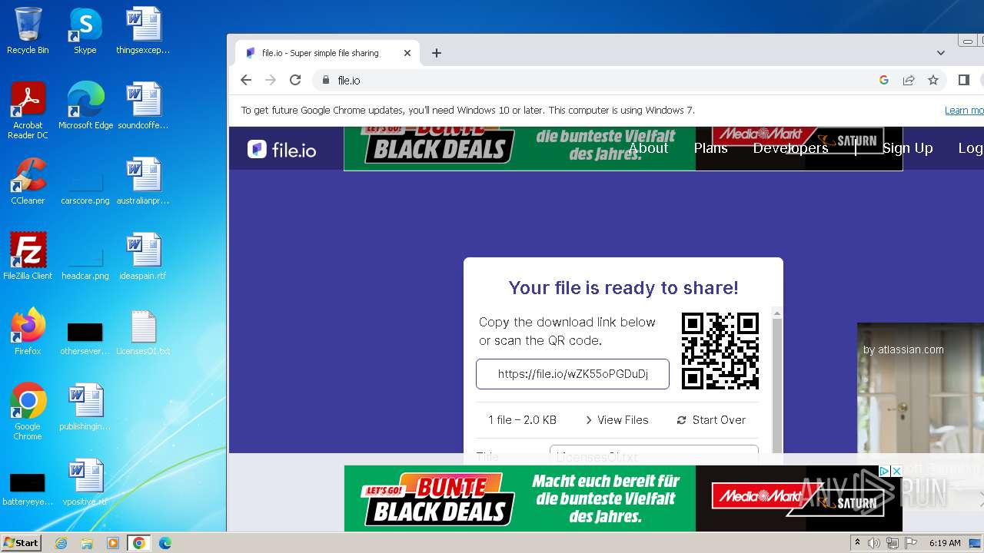Open the Windows Start menu
Image resolution: width=984 pixels, height=553 pixels.
[21, 542]
